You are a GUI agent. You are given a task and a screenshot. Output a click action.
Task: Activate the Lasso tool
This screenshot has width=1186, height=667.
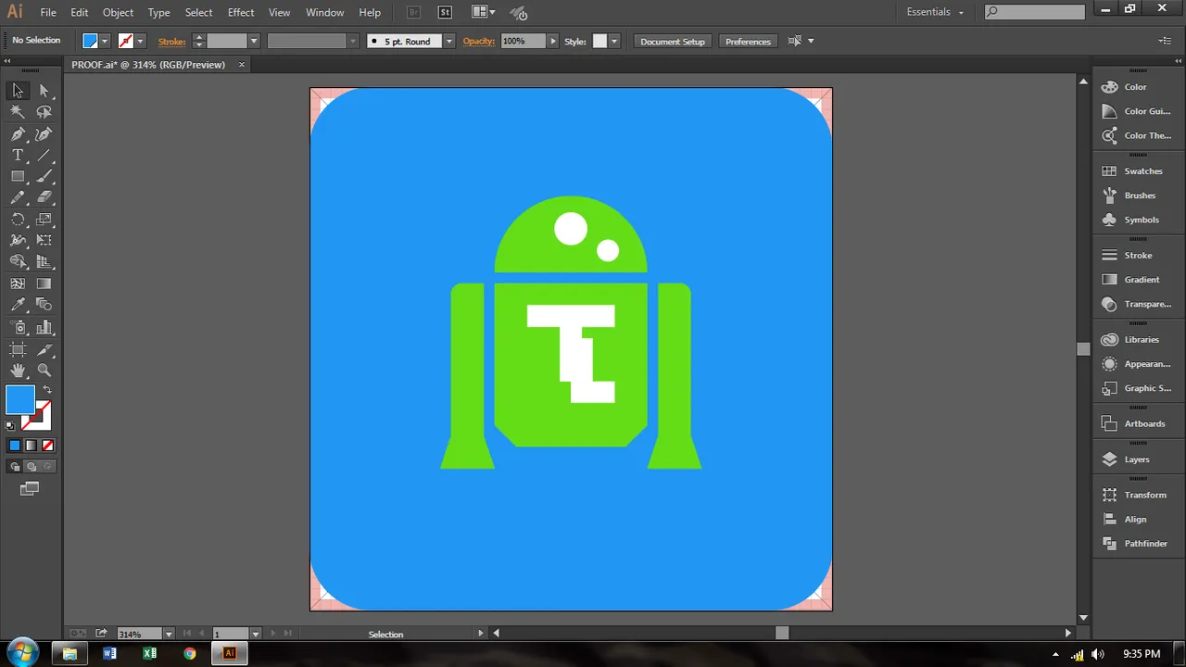(x=44, y=112)
